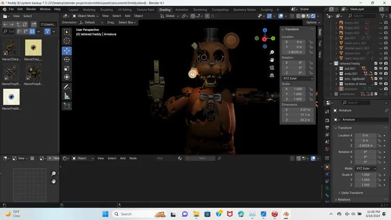391x220 pixels.
Task: Click the HavocFreddy thumbnail
Action: tap(11, 97)
